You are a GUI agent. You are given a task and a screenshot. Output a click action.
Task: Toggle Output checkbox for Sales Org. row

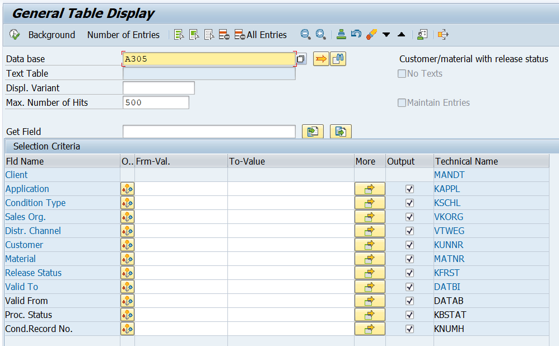pos(409,217)
